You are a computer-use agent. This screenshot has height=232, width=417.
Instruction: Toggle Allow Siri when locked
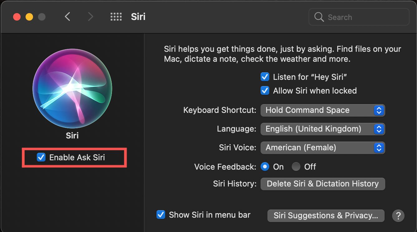pyautogui.click(x=265, y=91)
